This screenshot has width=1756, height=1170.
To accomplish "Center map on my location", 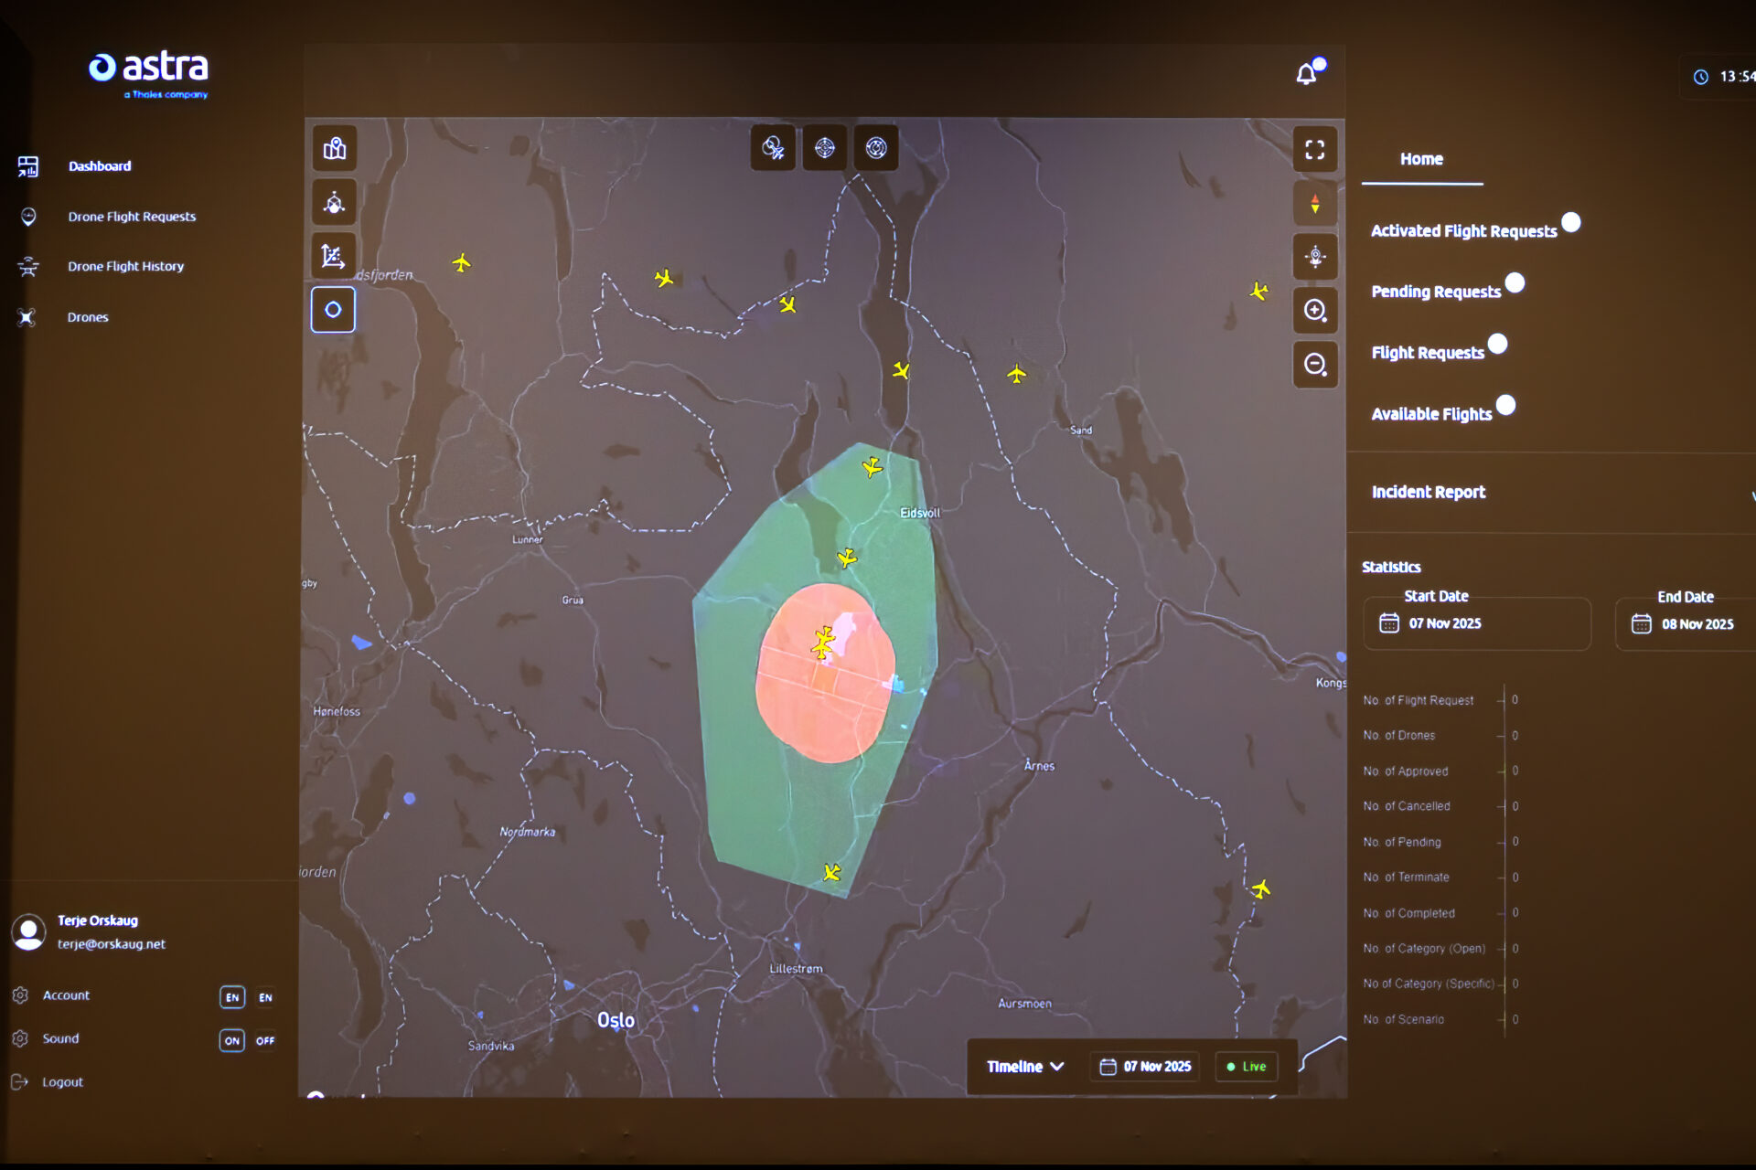I will [1315, 257].
